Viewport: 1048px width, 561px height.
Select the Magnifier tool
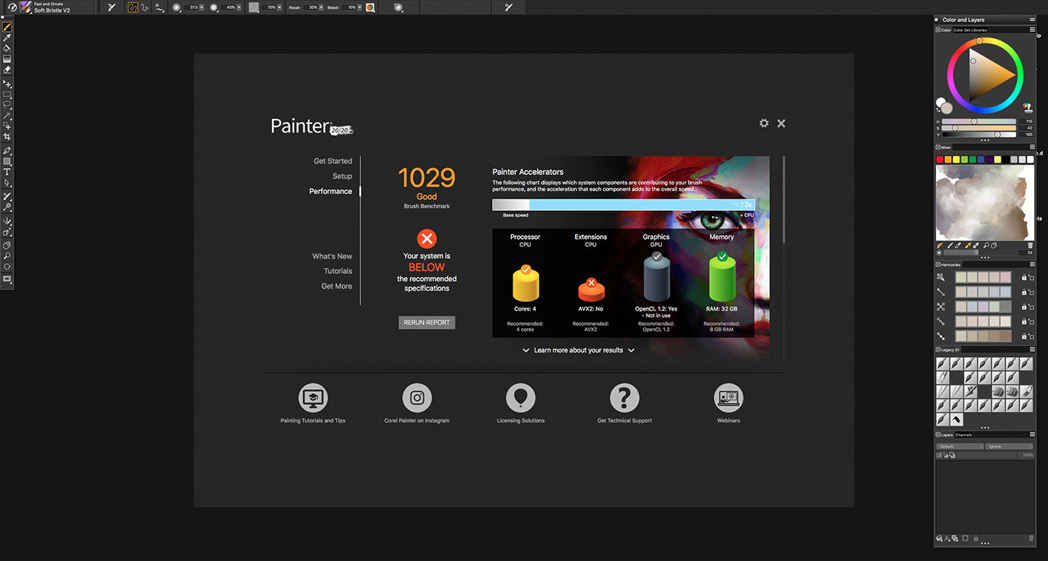pyautogui.click(x=7, y=257)
